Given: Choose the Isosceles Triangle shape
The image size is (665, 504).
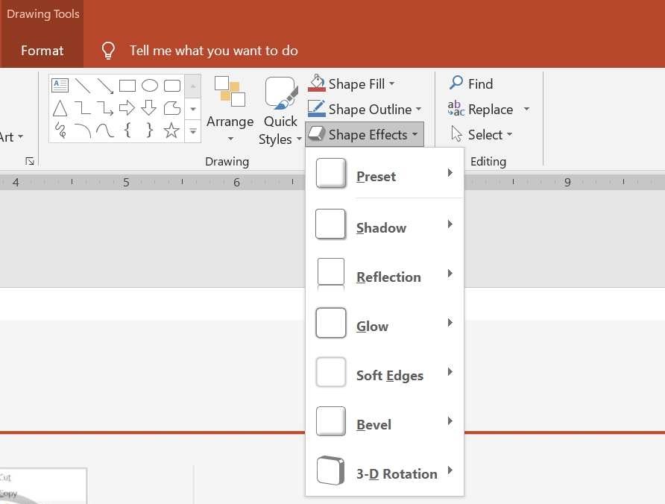Looking at the screenshot, I should 60,109.
